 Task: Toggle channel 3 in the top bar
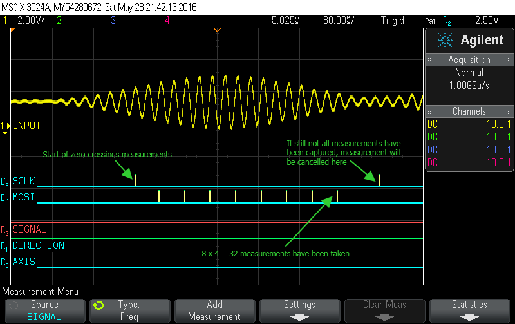click(113, 20)
